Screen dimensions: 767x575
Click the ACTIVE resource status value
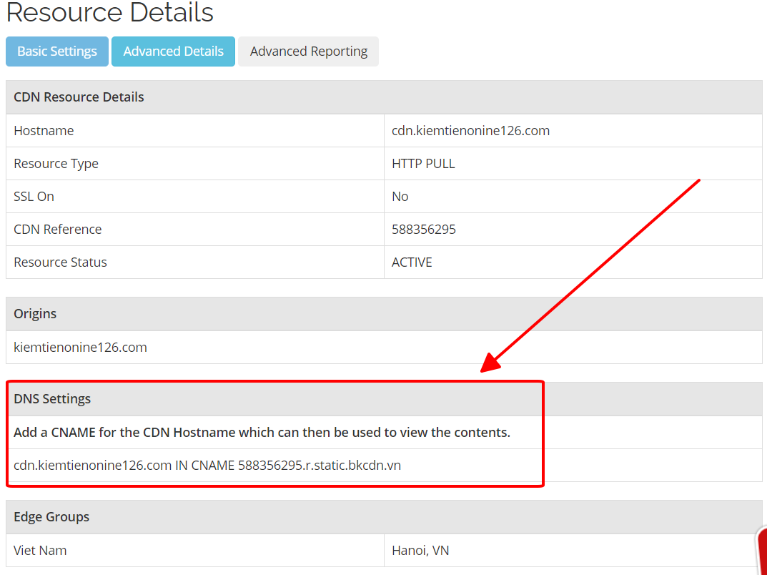412,262
